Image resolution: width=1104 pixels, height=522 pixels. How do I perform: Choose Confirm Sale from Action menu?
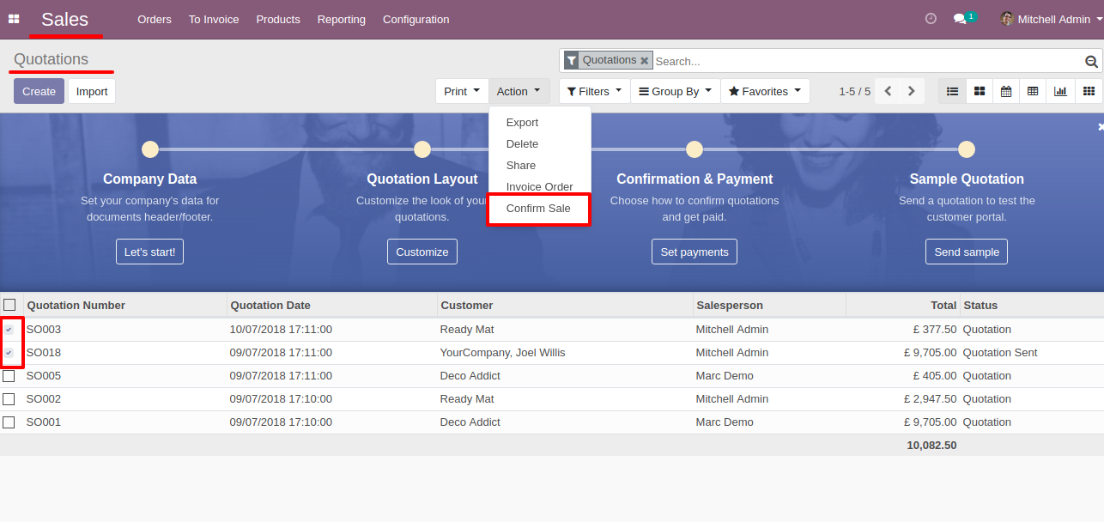pos(538,209)
